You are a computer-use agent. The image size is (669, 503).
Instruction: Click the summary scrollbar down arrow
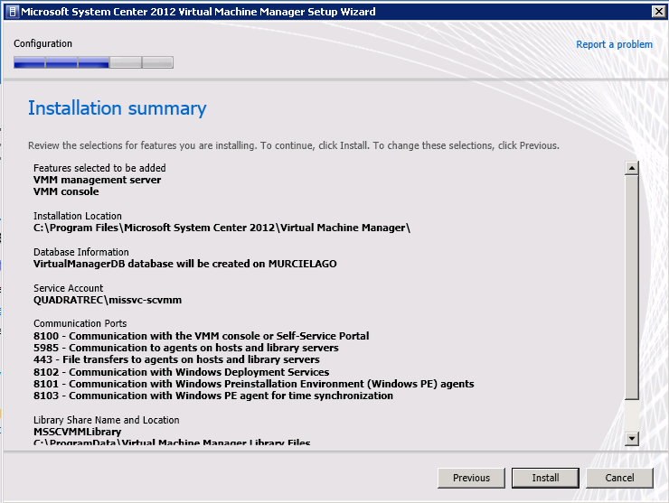pos(631,438)
